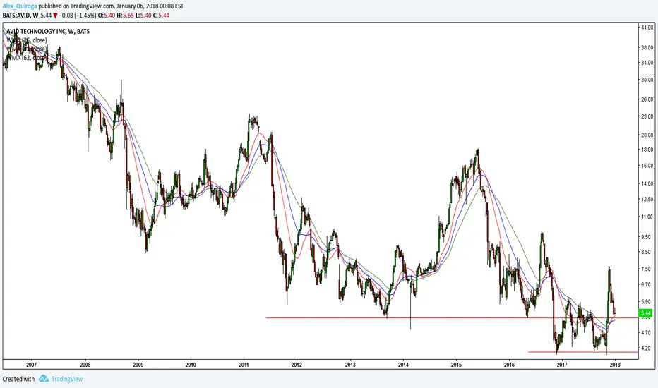Click the 38.00 price axis label
Viewport: 658px width, 388px height.
(x=647, y=47)
